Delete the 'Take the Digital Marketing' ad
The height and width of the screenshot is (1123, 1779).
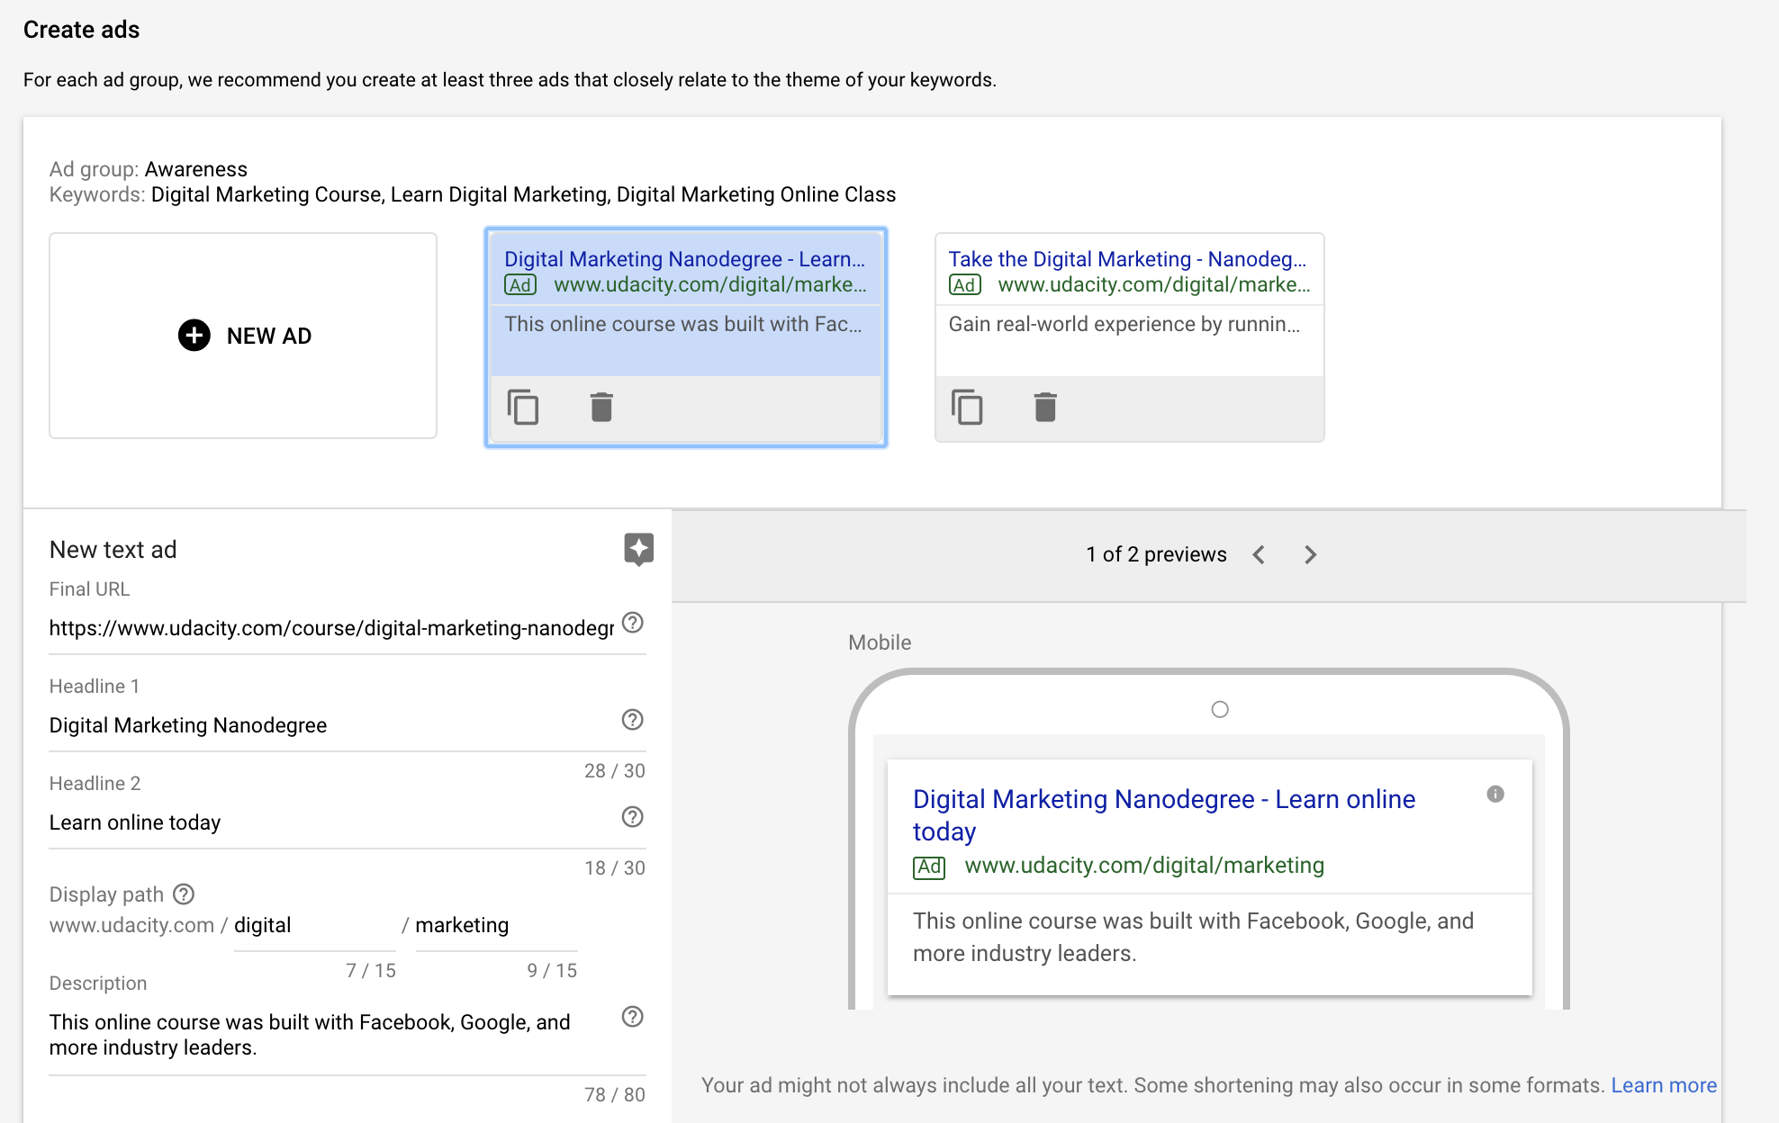point(1045,407)
